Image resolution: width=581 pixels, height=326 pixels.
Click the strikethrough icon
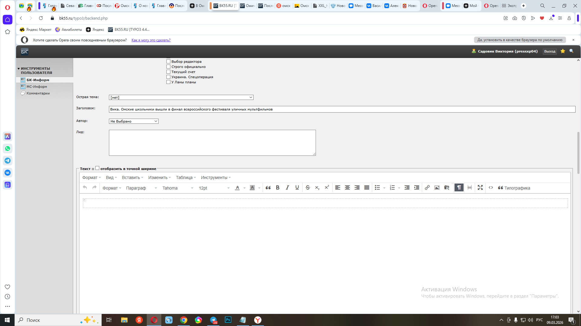coord(308,188)
